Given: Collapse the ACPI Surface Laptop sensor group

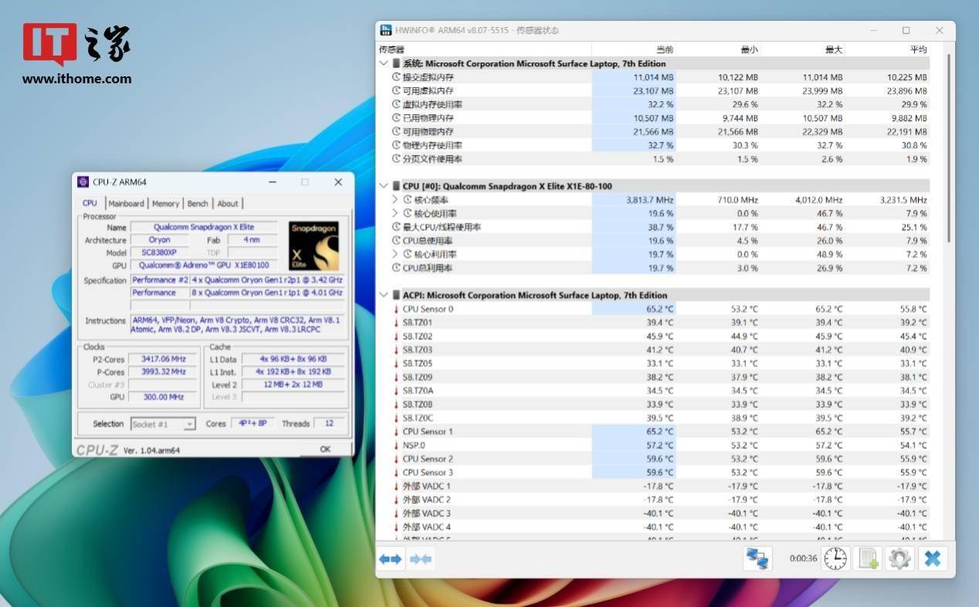Looking at the screenshot, I should tap(384, 295).
